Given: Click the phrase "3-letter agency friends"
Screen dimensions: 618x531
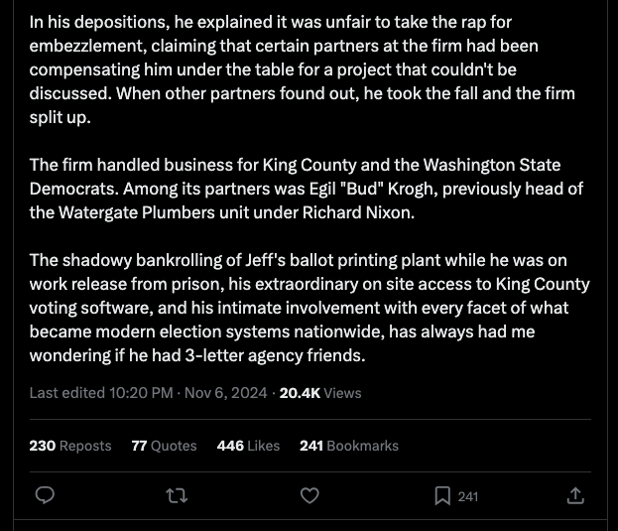Looking at the screenshot, I should [276, 355].
